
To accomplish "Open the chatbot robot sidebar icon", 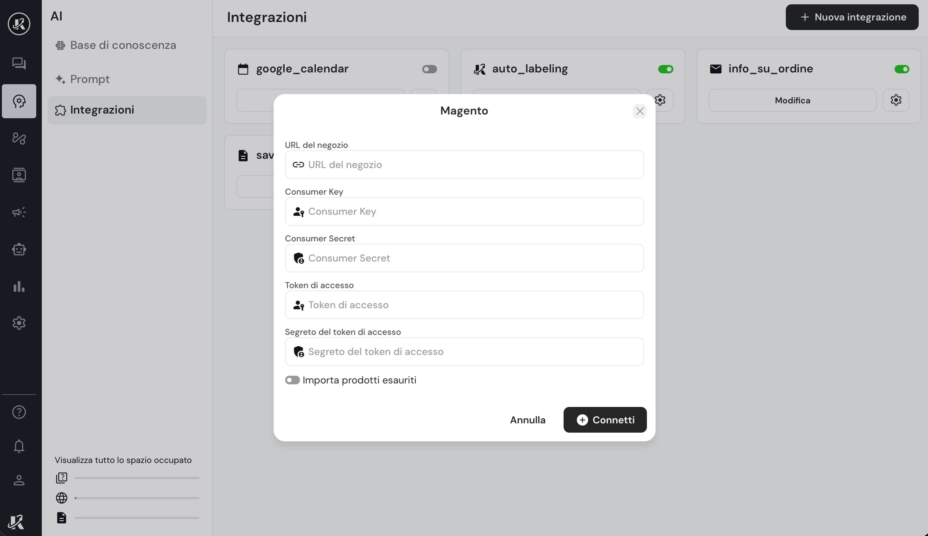I will (x=19, y=249).
